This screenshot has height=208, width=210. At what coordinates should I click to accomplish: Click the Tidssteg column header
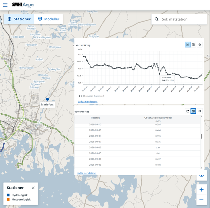tap(95, 118)
